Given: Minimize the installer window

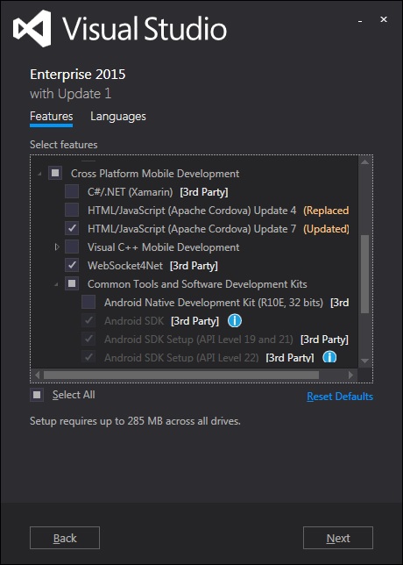Looking at the screenshot, I should coord(360,20).
